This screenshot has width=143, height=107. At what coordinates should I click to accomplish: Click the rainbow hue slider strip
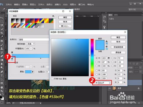[92, 57]
